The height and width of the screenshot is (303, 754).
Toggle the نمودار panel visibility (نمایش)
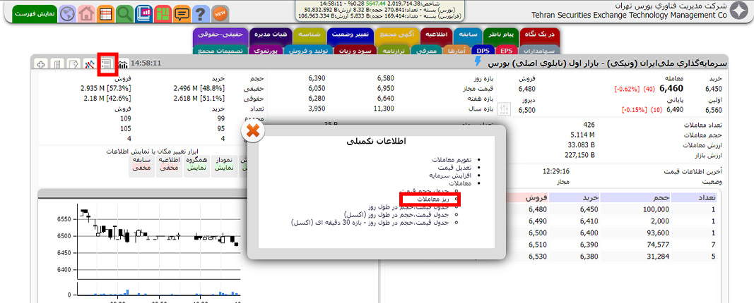pos(224,164)
